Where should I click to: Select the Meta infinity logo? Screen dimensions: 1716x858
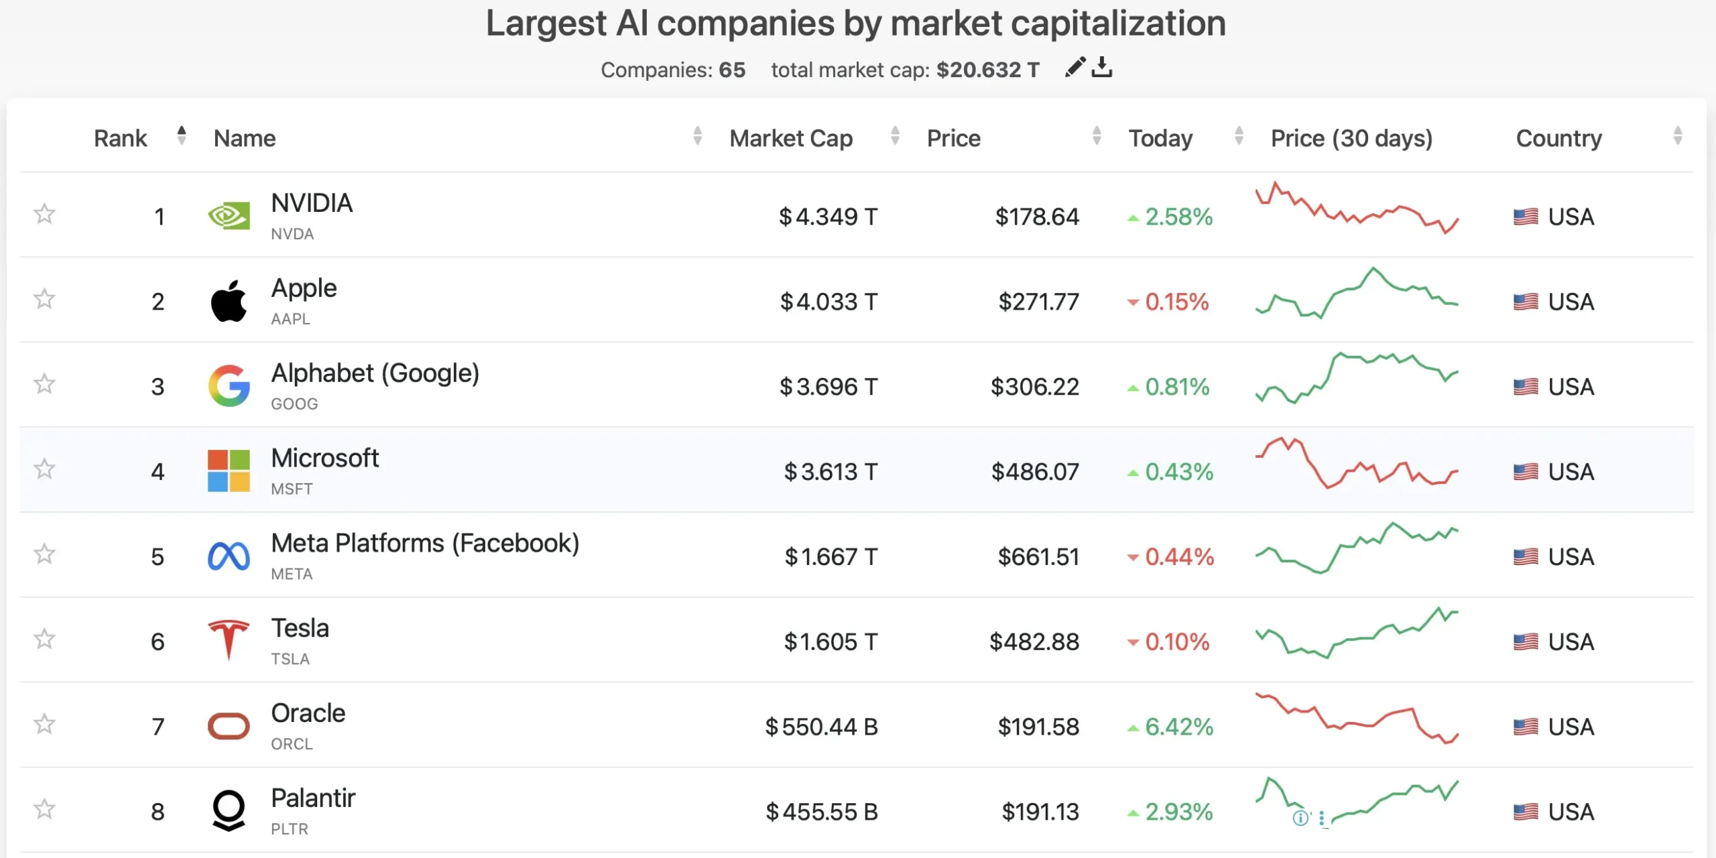click(x=228, y=555)
